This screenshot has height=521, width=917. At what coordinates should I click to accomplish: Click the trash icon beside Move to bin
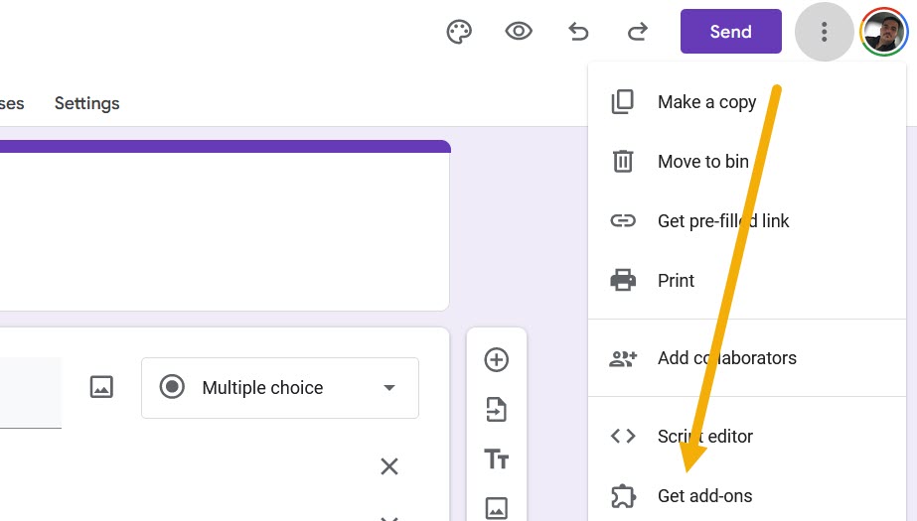click(622, 161)
